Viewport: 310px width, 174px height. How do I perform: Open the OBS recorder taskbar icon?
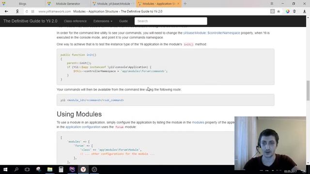point(94,170)
